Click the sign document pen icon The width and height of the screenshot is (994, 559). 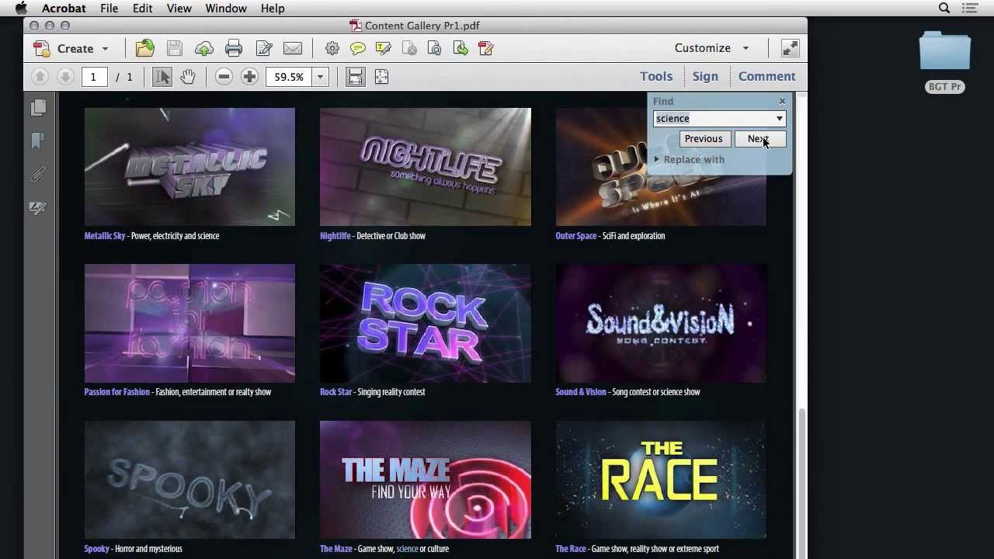tap(486, 48)
